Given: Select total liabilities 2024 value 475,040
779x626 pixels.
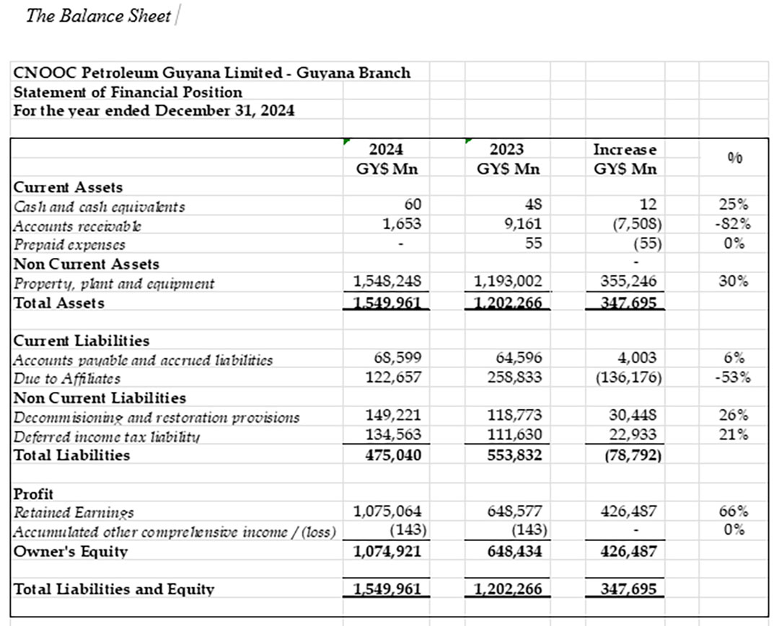Looking at the screenshot, I should [394, 455].
